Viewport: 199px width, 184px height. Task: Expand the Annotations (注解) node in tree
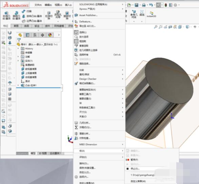coord(18,56)
